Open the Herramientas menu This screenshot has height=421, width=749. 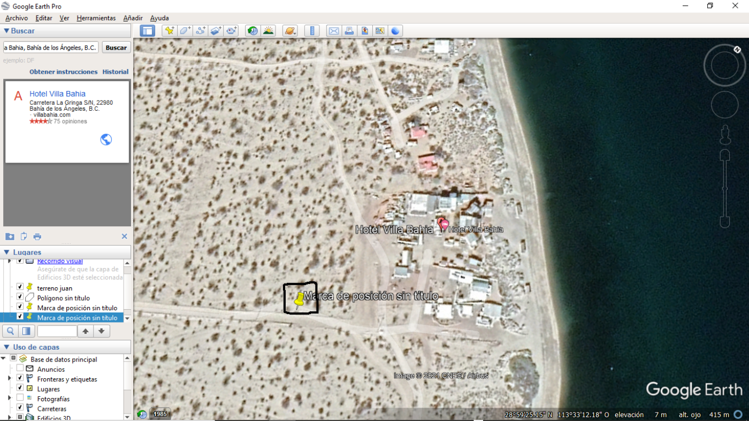(96, 18)
